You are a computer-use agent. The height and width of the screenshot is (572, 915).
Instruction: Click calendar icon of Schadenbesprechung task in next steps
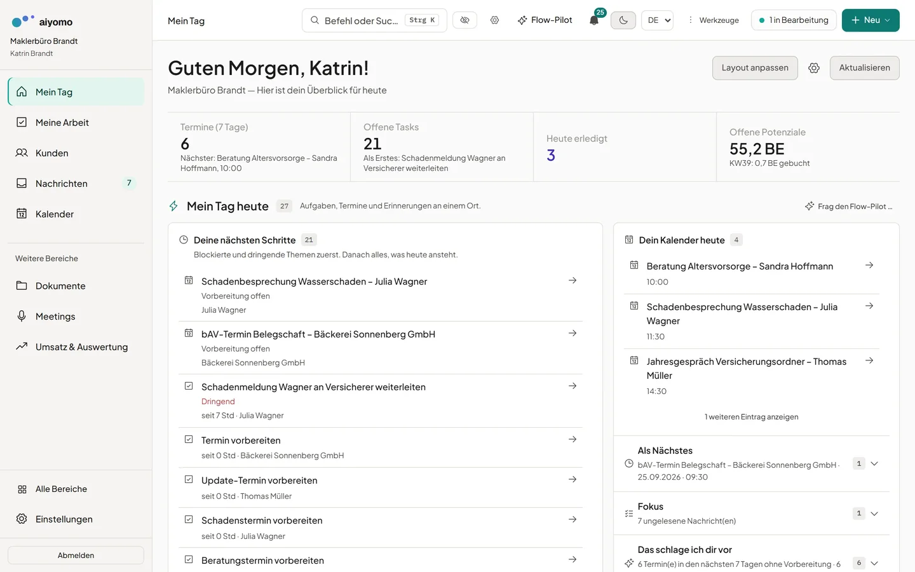click(189, 280)
